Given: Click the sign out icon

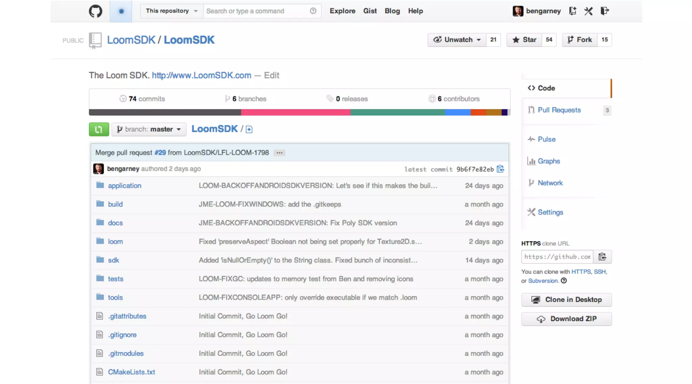Looking at the screenshot, I should pyautogui.click(x=604, y=11).
